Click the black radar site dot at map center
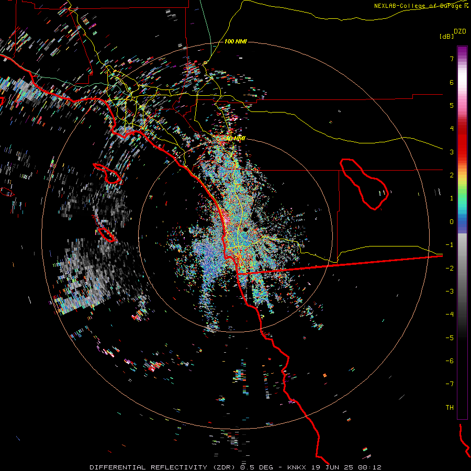The image size is (471, 471). [245, 230]
